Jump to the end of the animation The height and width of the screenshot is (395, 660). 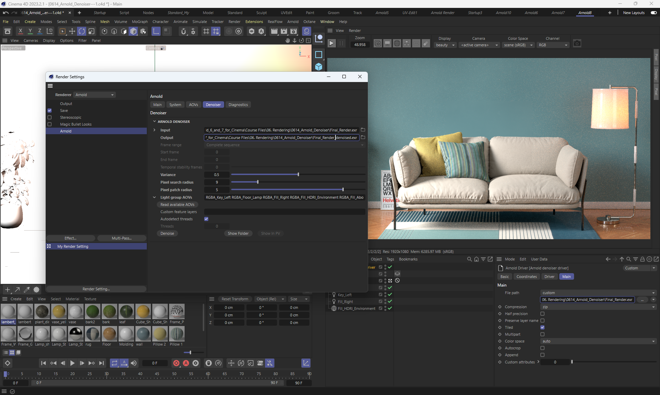[x=101, y=363]
